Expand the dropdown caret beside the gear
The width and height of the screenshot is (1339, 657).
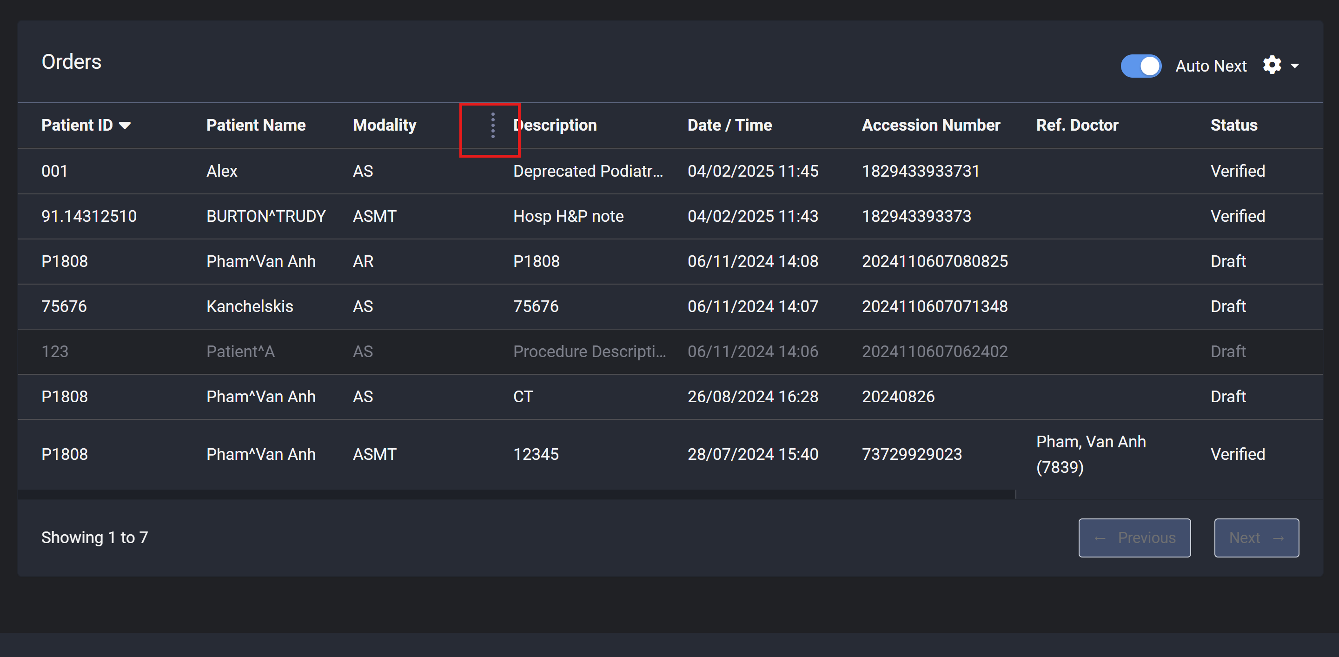tap(1294, 66)
